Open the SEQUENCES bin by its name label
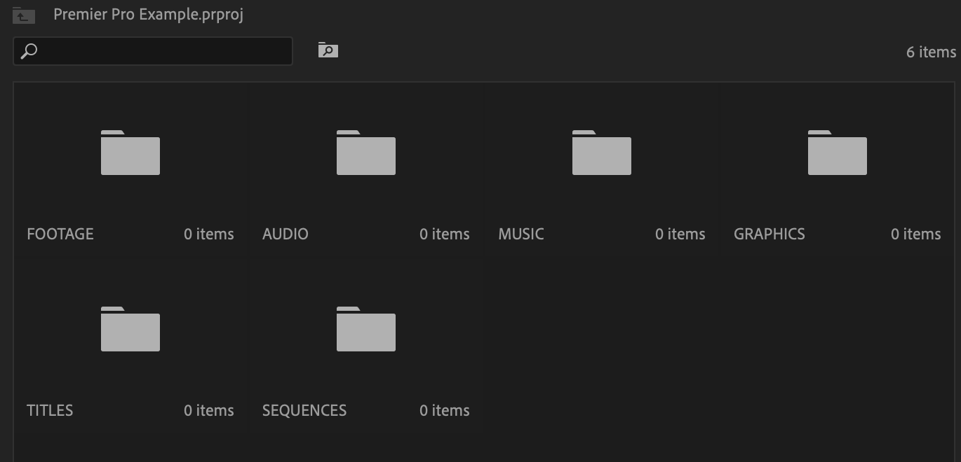Screen dimensions: 961x462 pyautogui.click(x=304, y=410)
